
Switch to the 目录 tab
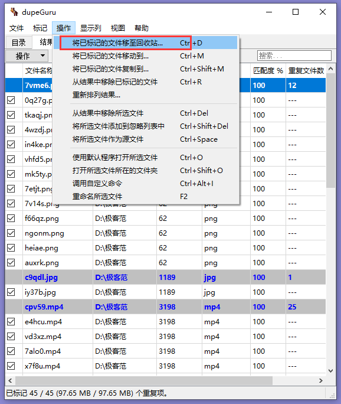pos(18,43)
